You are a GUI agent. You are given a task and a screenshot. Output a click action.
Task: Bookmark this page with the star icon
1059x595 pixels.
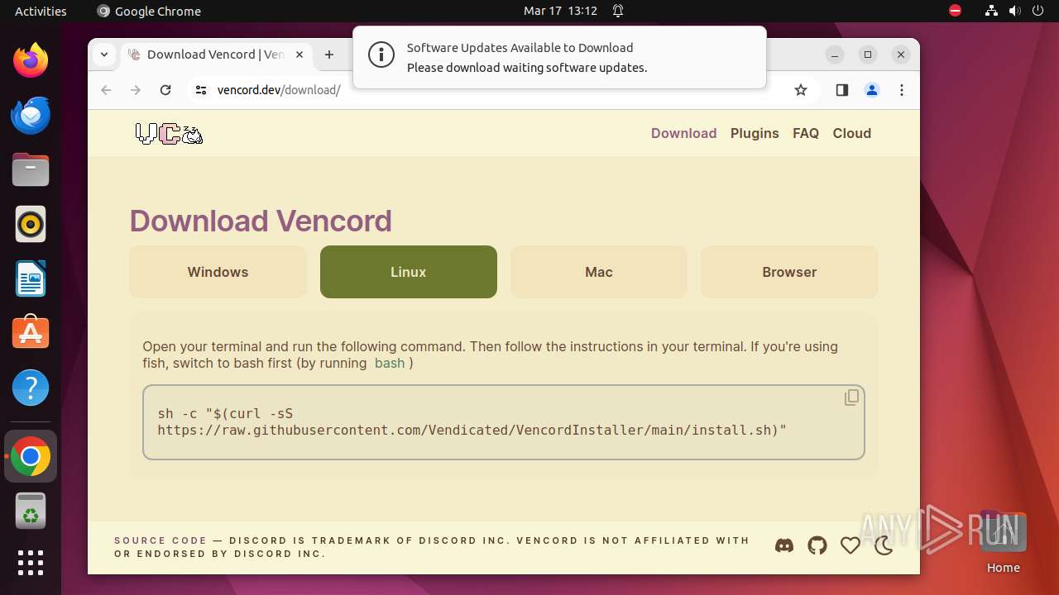click(x=801, y=90)
